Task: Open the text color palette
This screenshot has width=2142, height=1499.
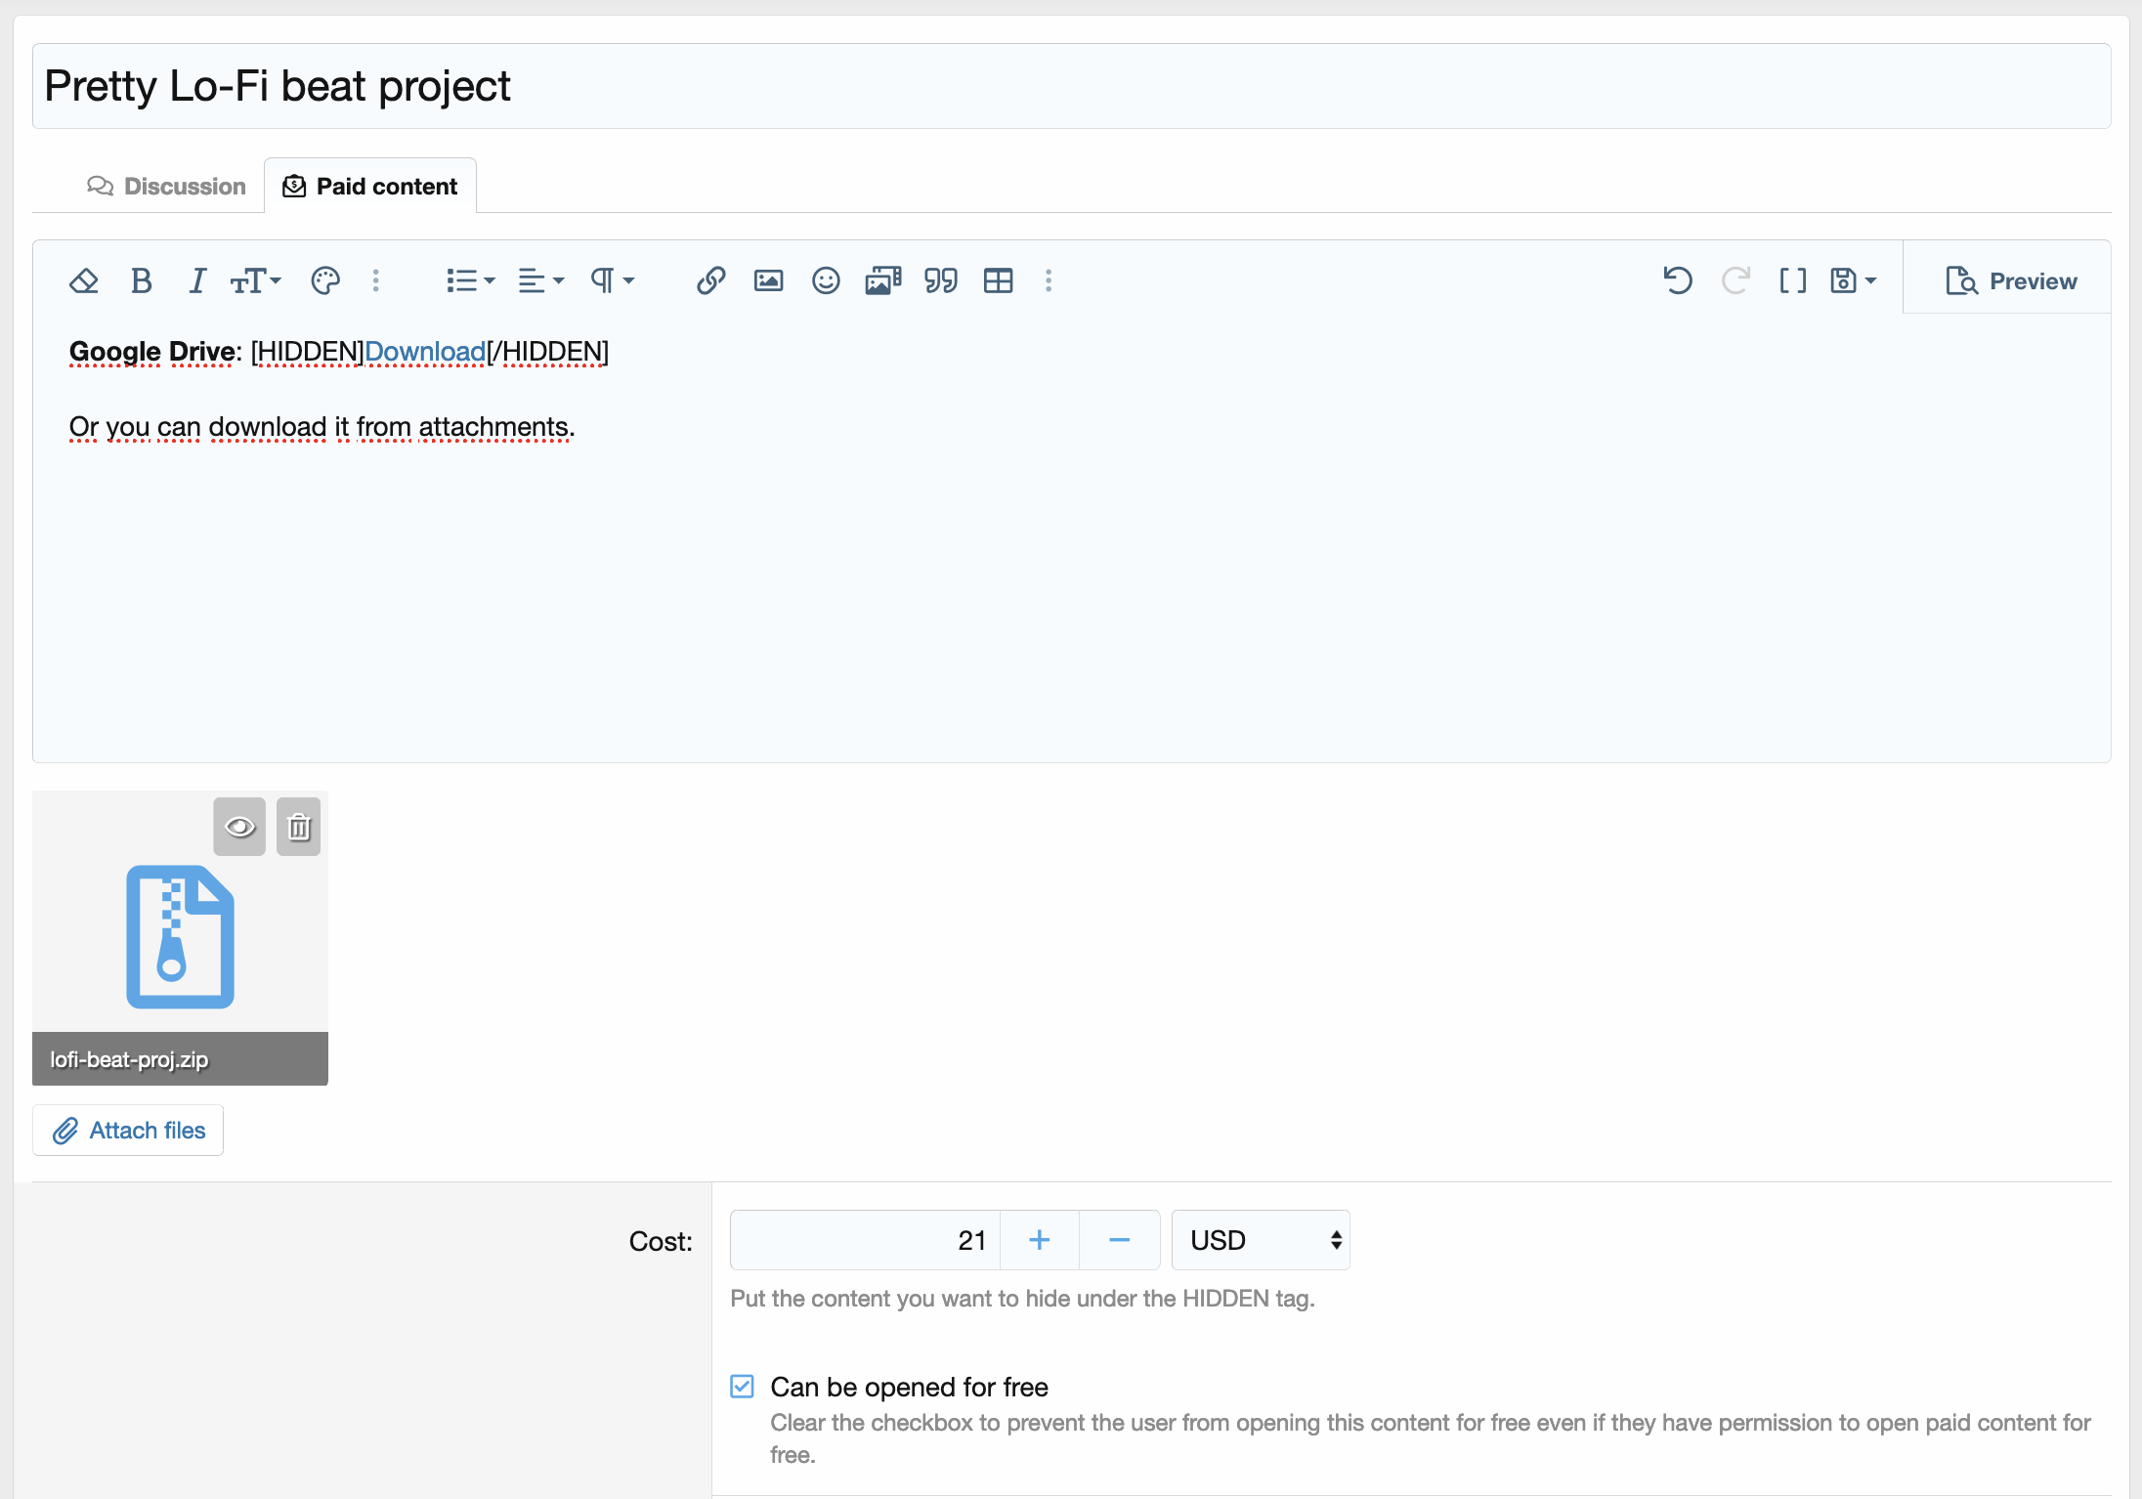Action: tap(324, 281)
